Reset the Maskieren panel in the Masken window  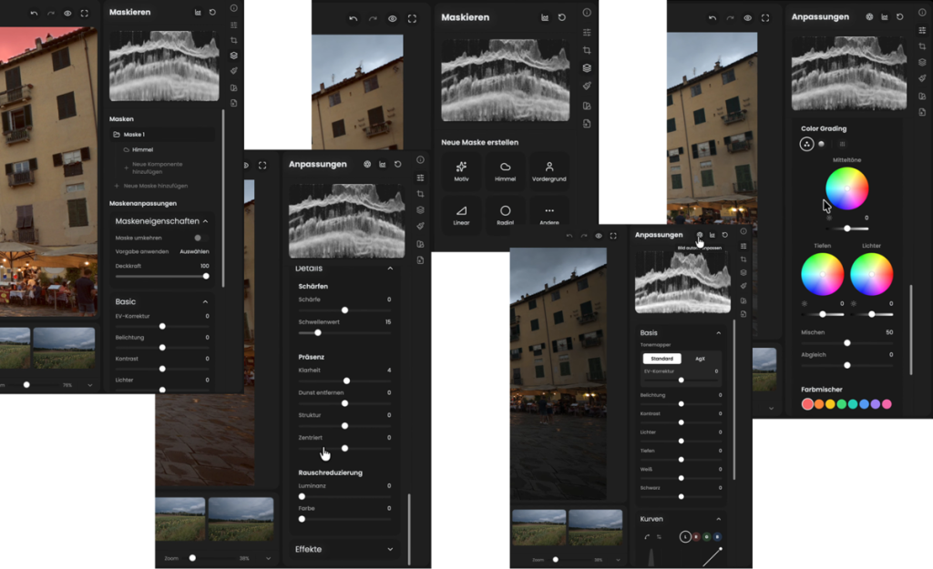click(x=212, y=13)
